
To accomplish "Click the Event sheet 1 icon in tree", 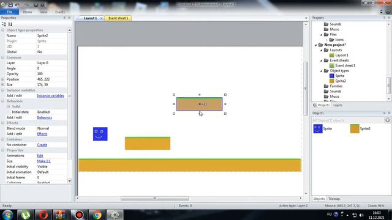I will [332, 65].
